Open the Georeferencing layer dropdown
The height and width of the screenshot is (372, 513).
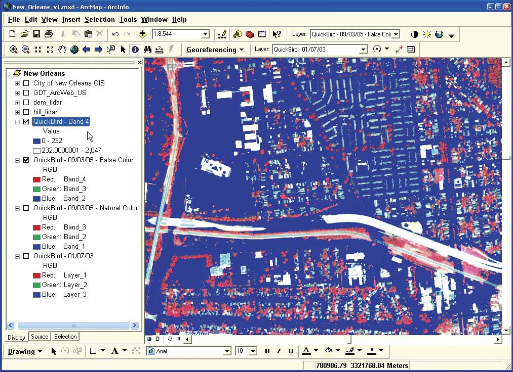tap(363, 50)
